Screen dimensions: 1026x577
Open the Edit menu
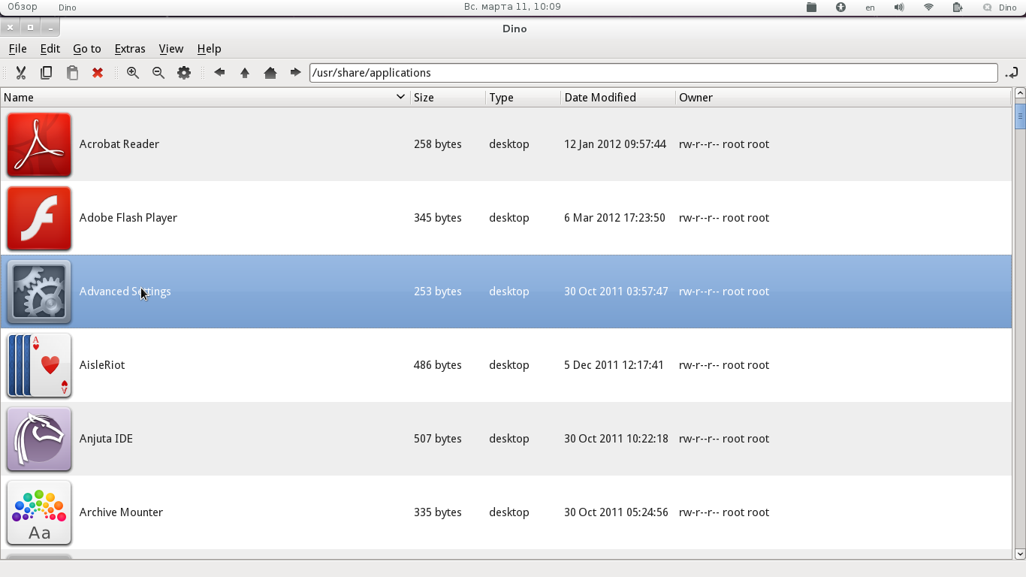pyautogui.click(x=50, y=48)
